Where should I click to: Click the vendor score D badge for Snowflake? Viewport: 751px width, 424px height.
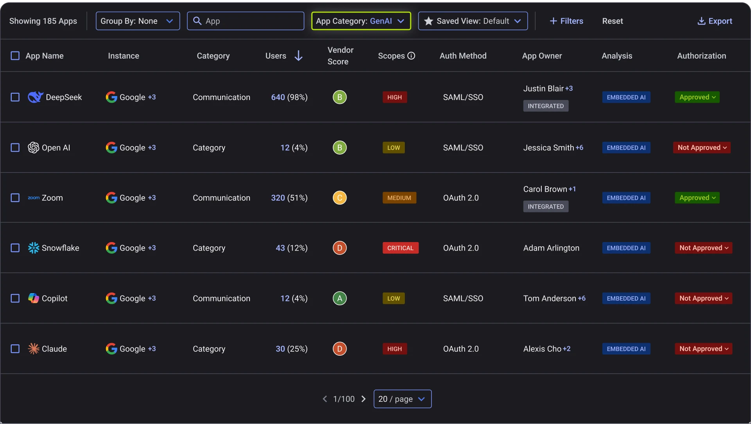[x=340, y=248]
